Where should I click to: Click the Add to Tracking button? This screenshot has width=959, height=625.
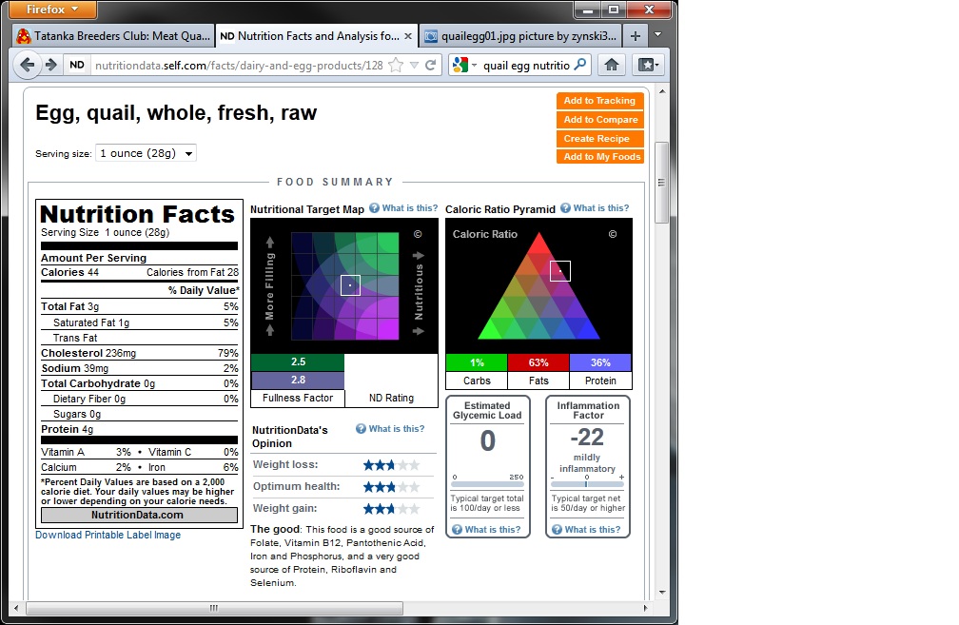click(600, 101)
